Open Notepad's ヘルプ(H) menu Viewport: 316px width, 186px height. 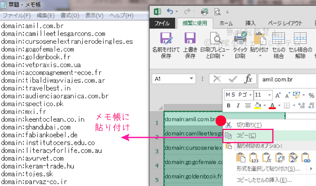[121, 16]
